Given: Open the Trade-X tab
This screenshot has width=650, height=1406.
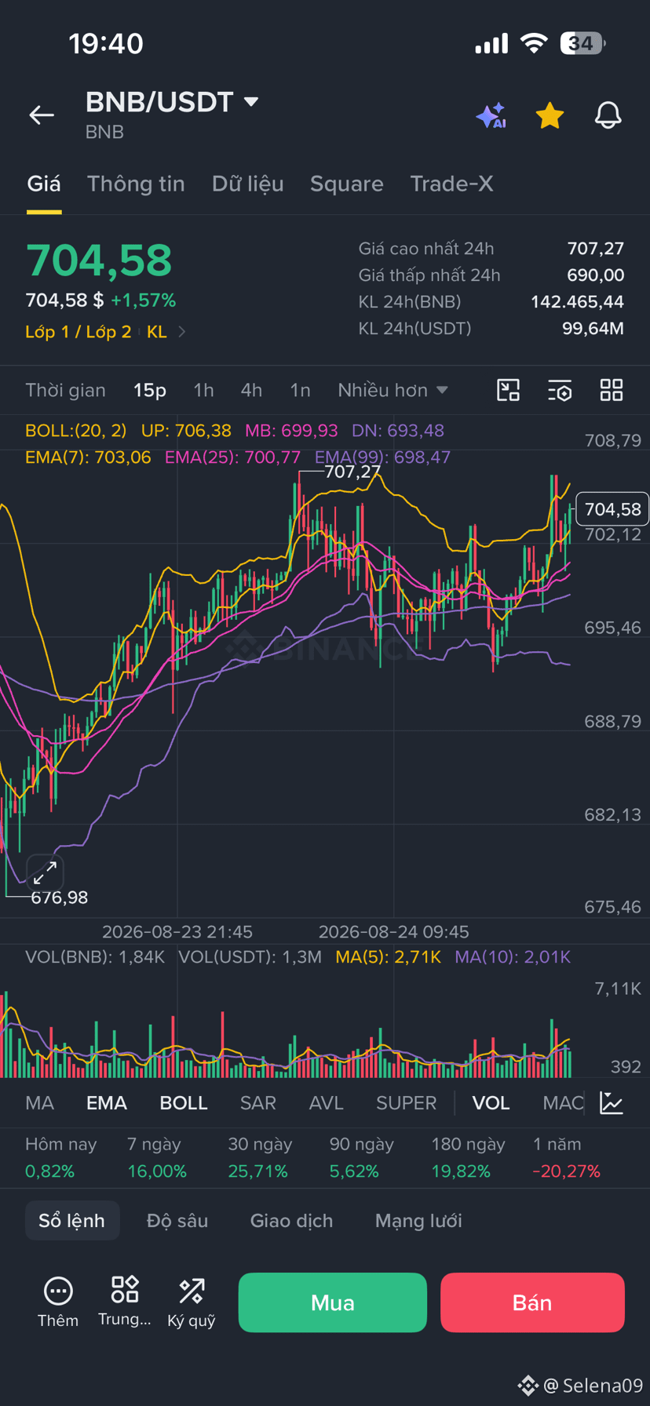Looking at the screenshot, I should point(451,184).
